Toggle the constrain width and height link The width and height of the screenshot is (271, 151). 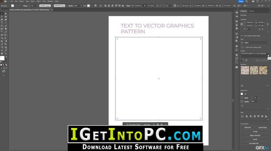coord(268,24)
